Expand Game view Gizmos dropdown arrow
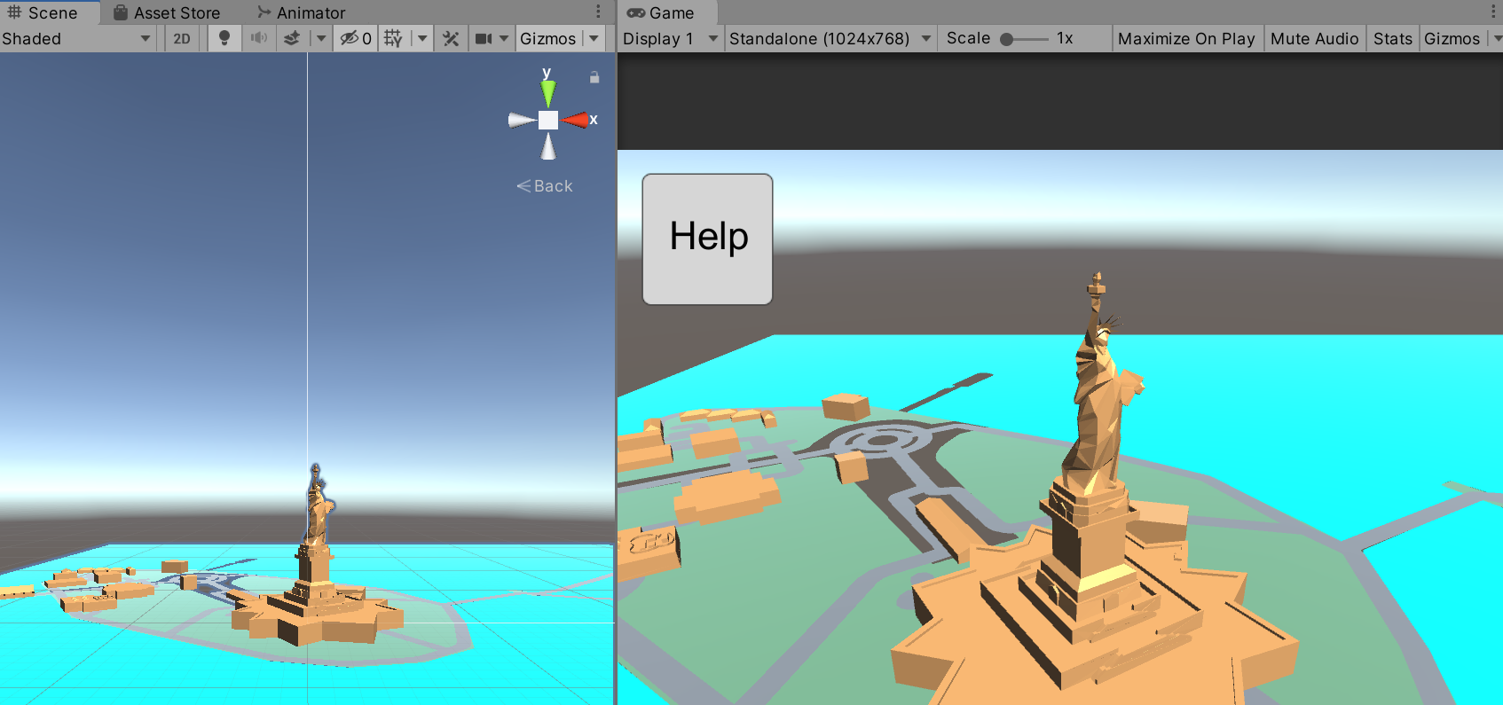 tap(1497, 38)
